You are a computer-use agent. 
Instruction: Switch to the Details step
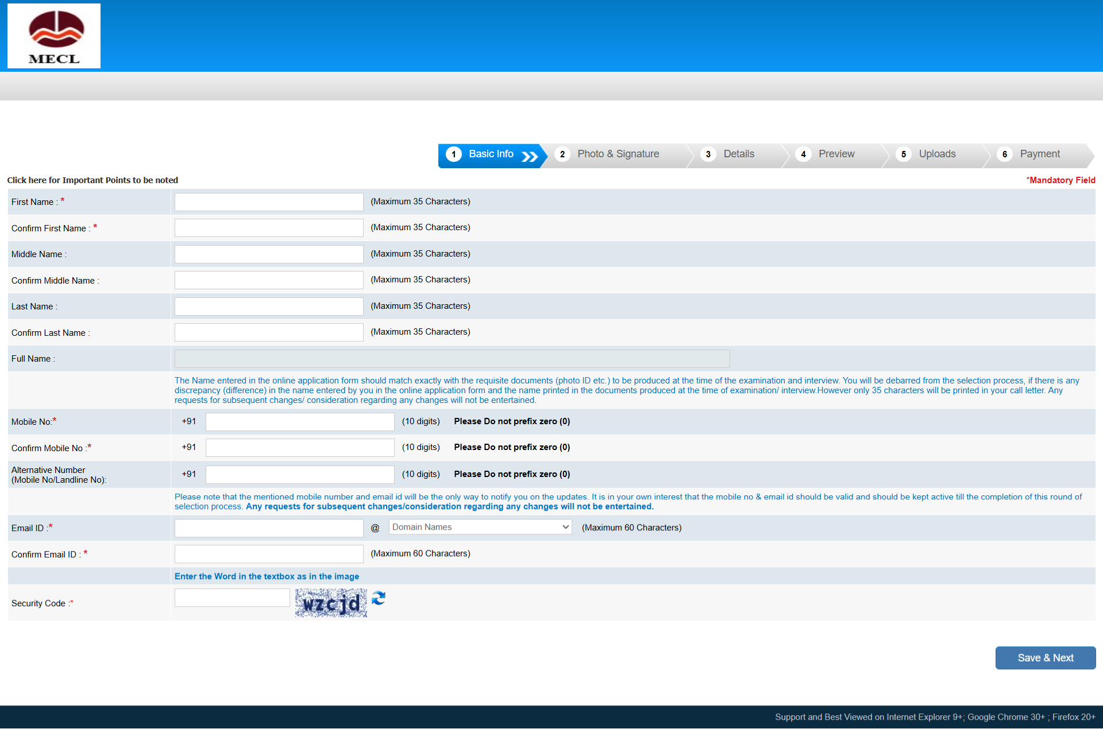click(738, 154)
